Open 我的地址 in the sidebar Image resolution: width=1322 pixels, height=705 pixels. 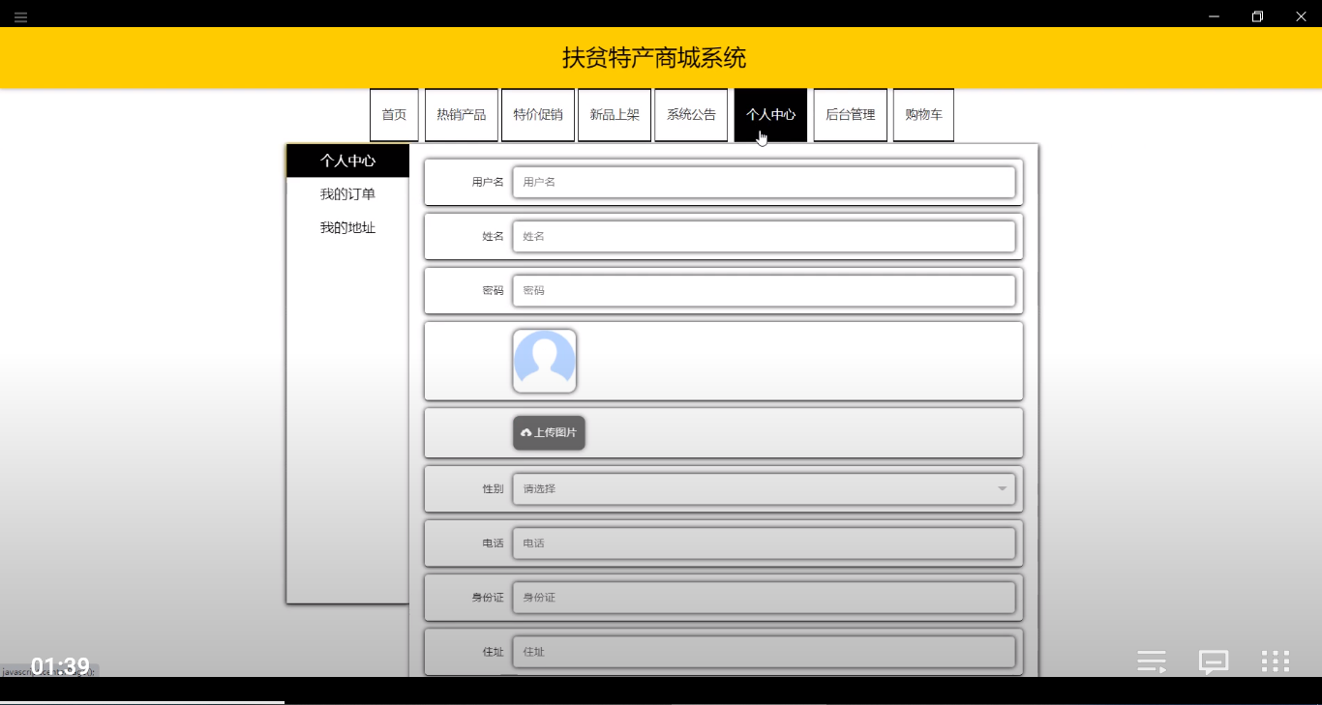[348, 228]
